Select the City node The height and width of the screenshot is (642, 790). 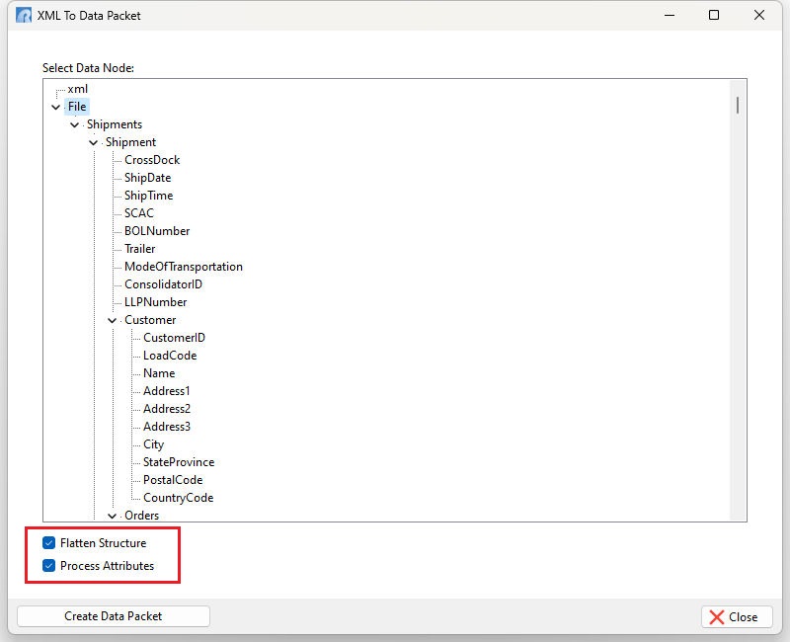coord(154,444)
